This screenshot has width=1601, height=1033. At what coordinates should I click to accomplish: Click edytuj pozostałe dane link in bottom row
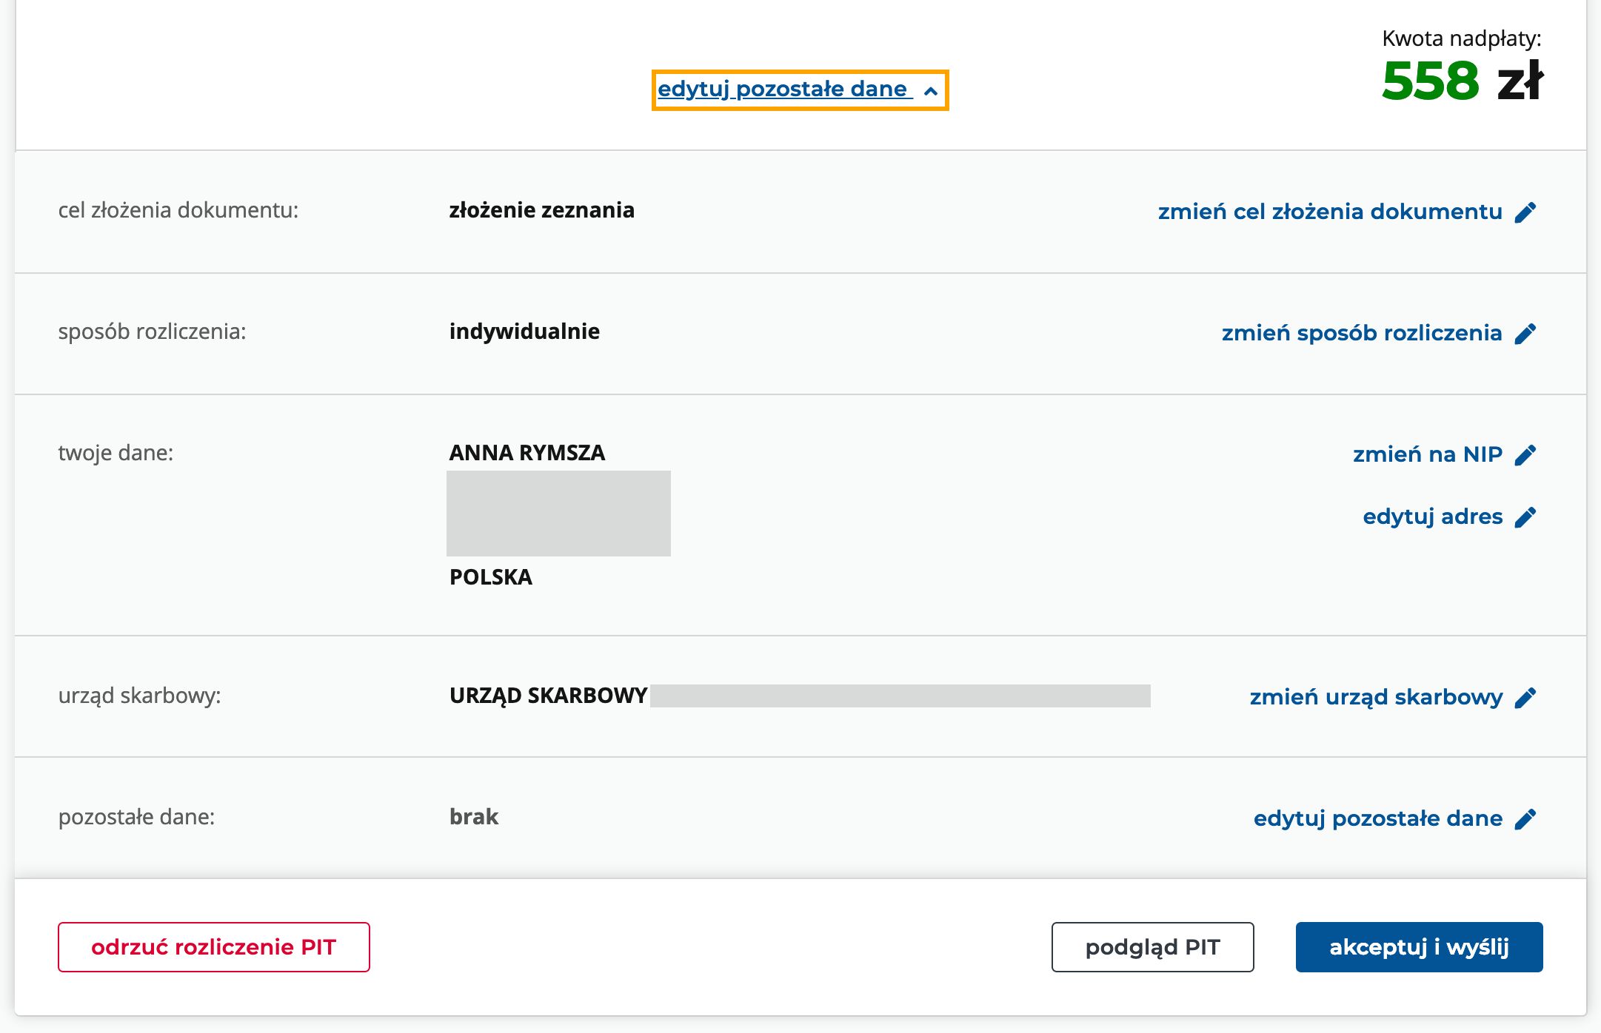tap(1377, 818)
